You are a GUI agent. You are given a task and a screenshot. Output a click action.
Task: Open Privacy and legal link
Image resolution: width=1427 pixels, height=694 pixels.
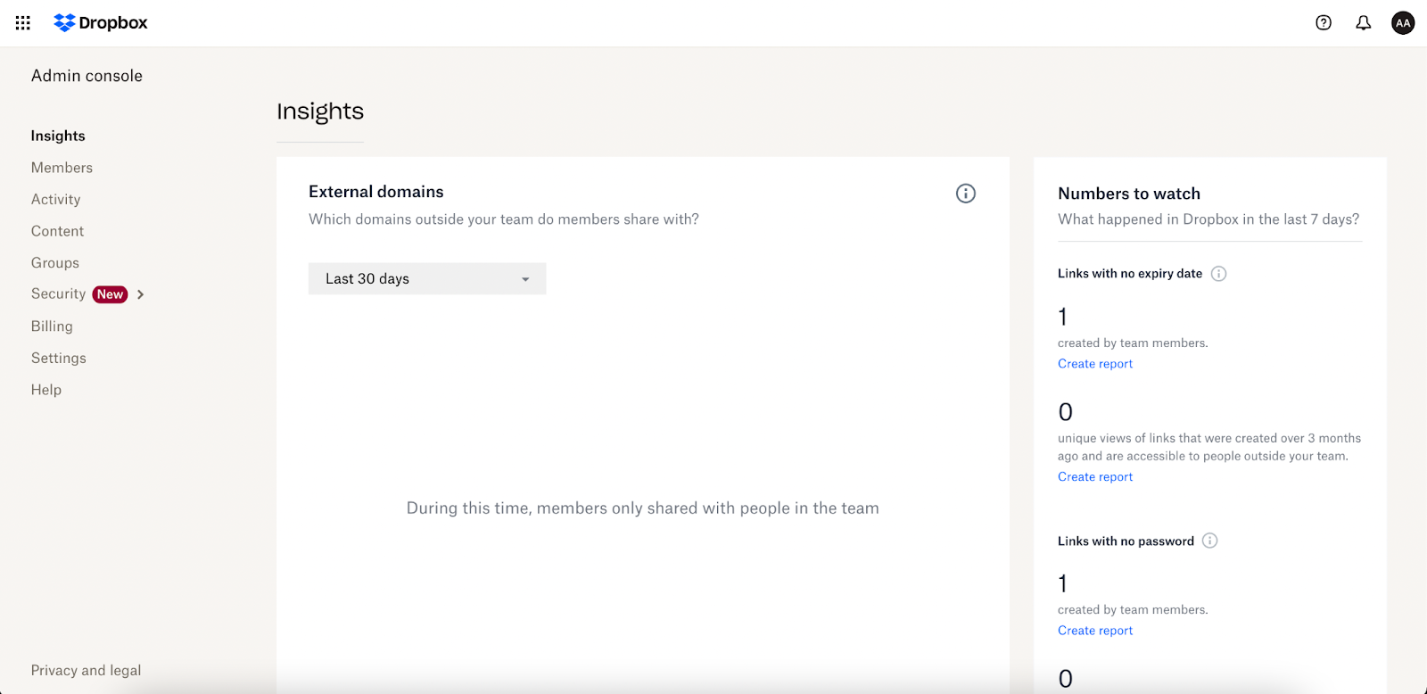[86, 671]
